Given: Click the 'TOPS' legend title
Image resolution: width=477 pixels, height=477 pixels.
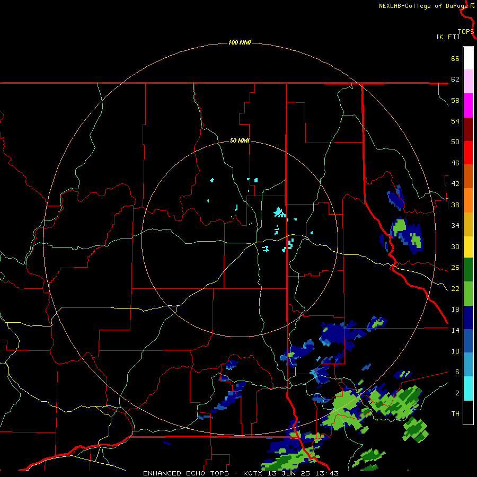Looking at the screenshot, I should point(466,32).
